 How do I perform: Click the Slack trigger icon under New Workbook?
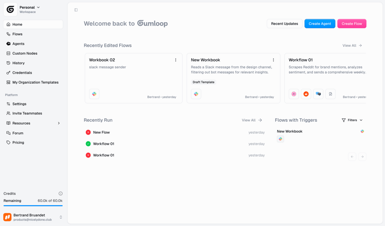pos(281,139)
